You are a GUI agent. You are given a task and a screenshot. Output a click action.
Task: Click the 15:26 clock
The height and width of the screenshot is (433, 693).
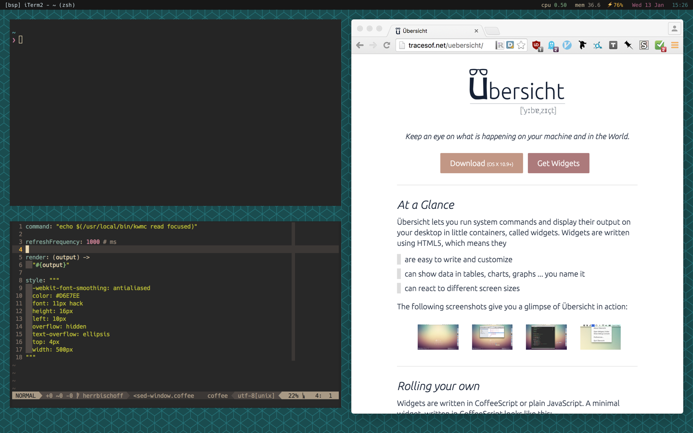[680, 5]
